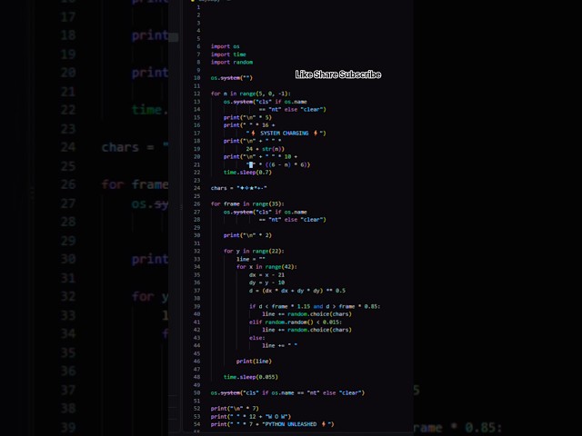Screen dimensions: 582x436
Task: Click the 'print(" " * 16 +' line
Action: point(249,125)
